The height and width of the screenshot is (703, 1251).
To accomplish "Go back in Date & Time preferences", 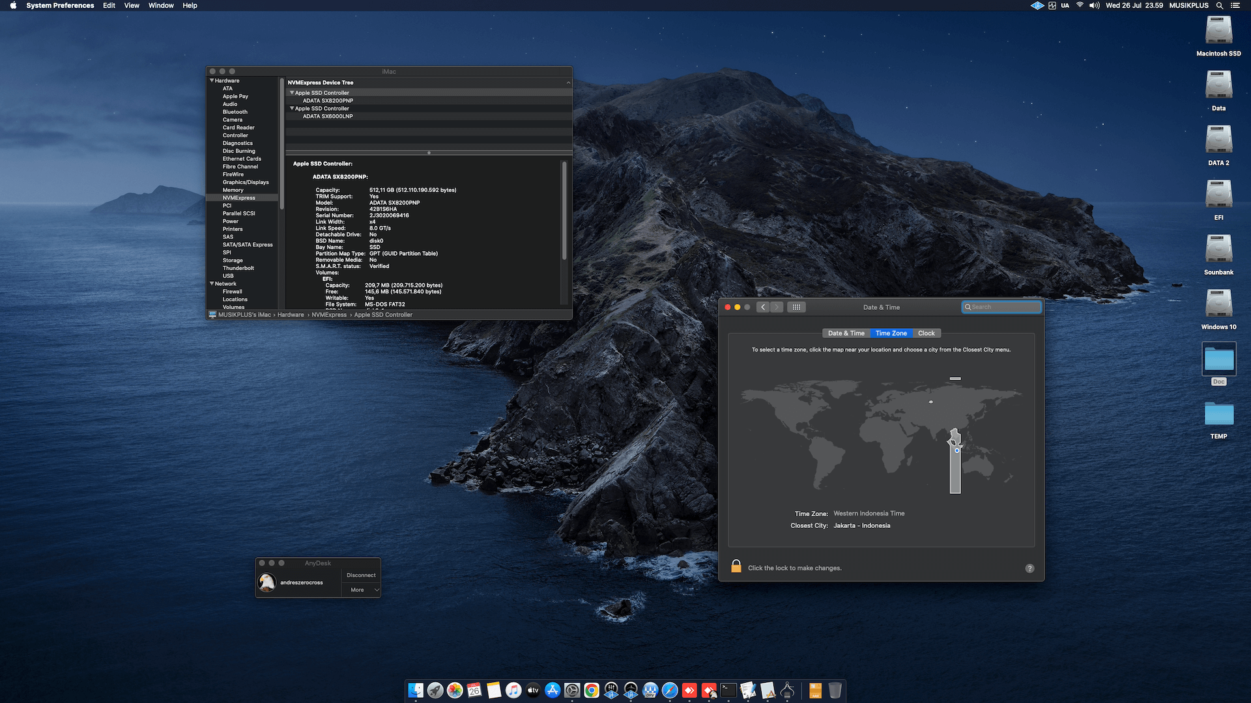I will 763,307.
